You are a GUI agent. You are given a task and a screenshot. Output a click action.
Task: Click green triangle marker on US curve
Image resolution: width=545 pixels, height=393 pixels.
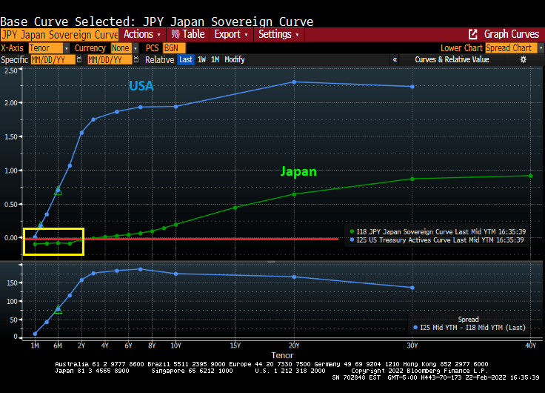(58, 191)
